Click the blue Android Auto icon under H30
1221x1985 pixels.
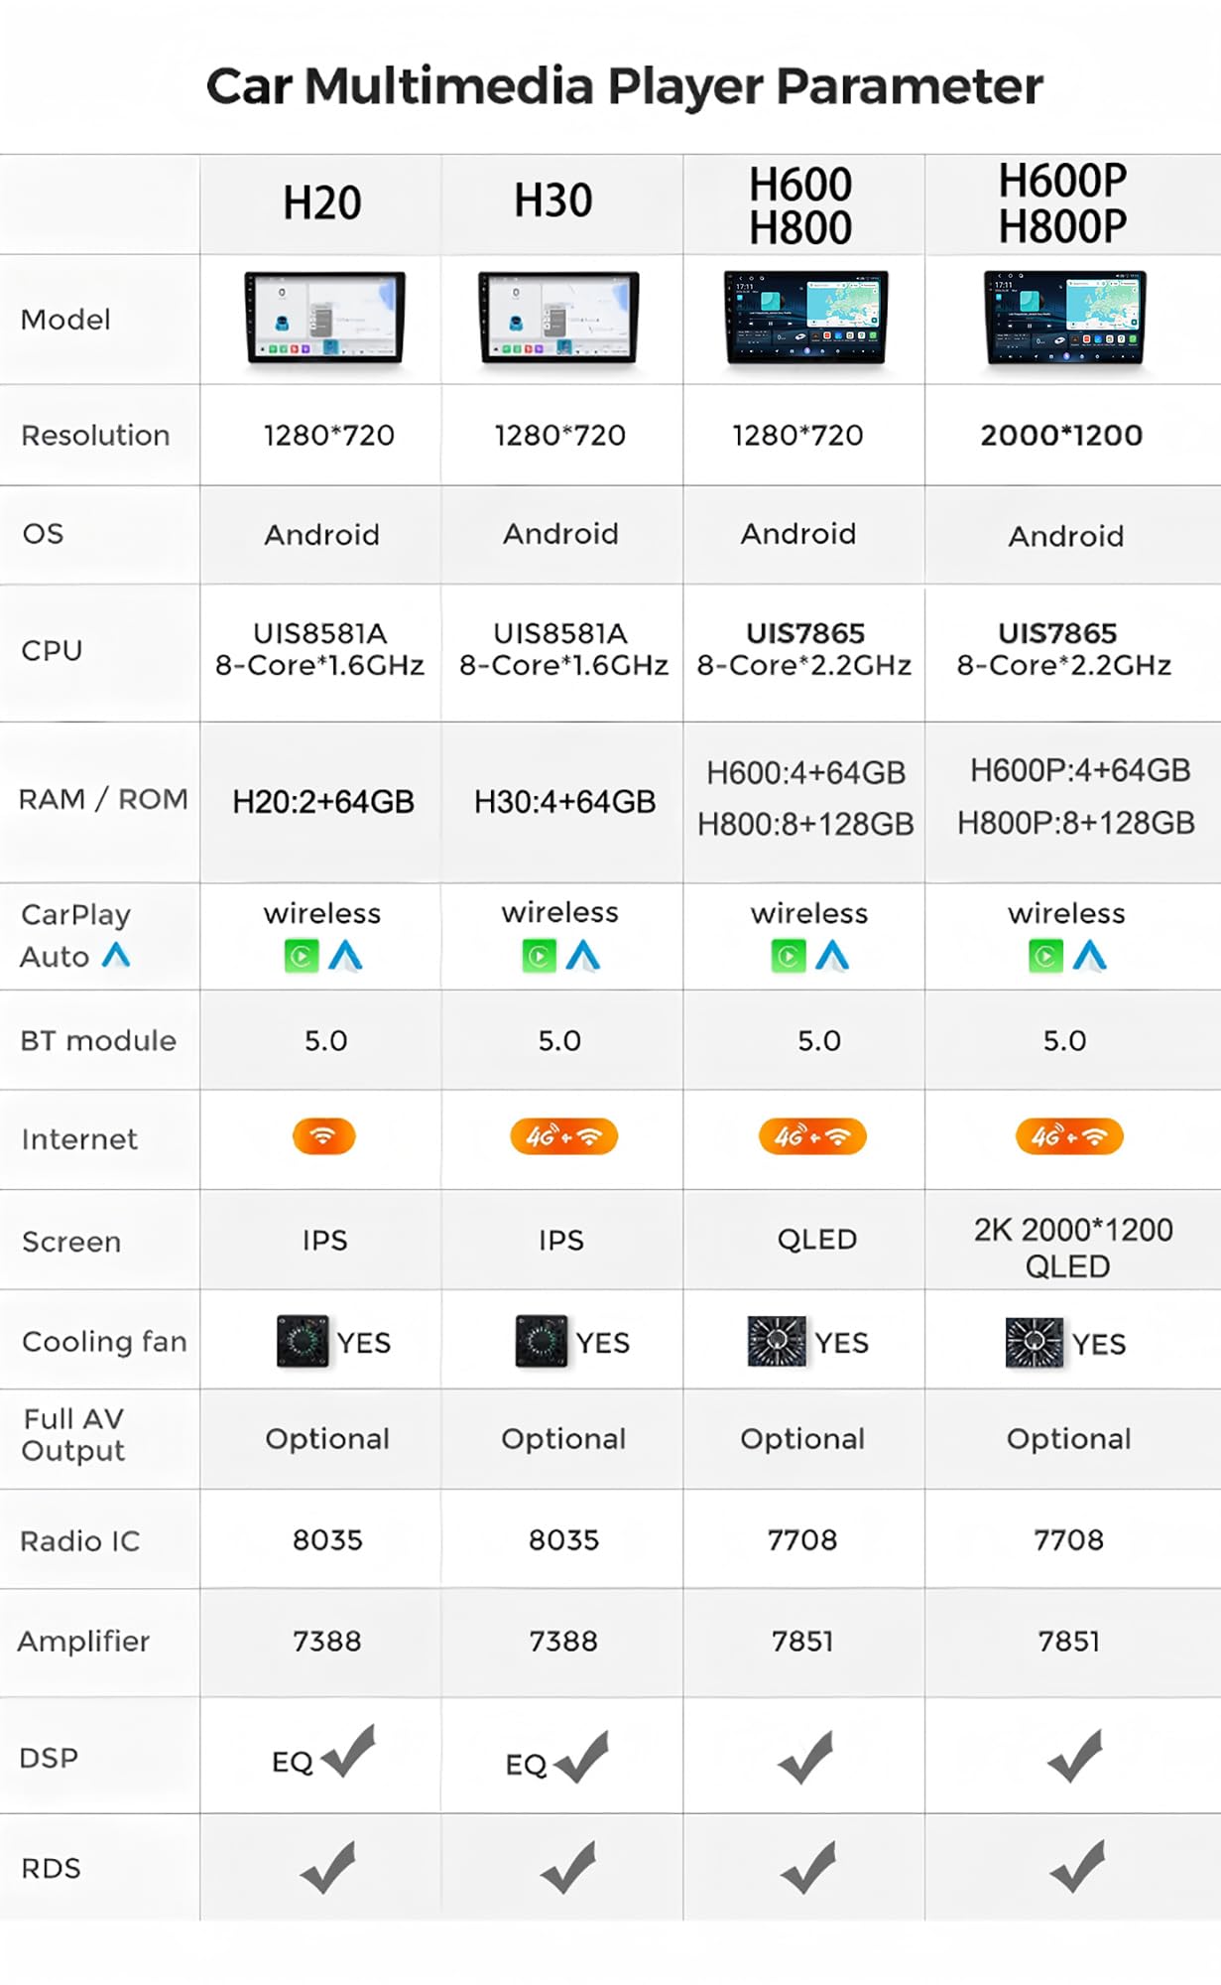(583, 957)
